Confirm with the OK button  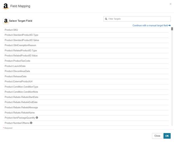(167, 136)
